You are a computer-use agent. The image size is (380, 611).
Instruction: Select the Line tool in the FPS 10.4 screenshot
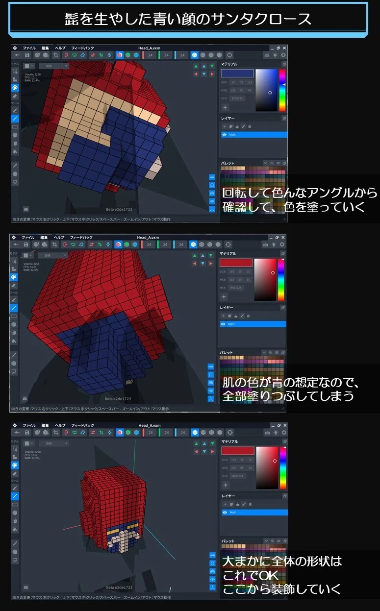(15, 496)
